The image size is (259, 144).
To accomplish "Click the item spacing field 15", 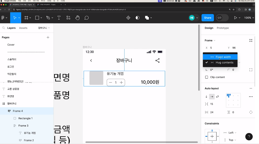I will click(214, 104).
